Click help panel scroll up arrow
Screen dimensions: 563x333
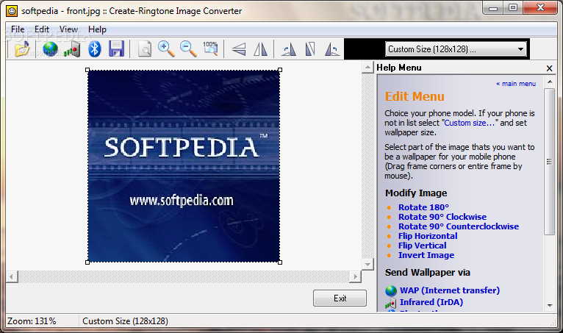tap(550, 82)
